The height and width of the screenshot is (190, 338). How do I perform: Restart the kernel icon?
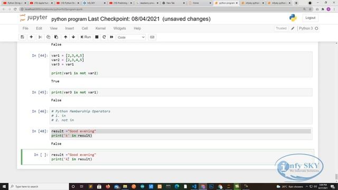[x=104, y=37]
